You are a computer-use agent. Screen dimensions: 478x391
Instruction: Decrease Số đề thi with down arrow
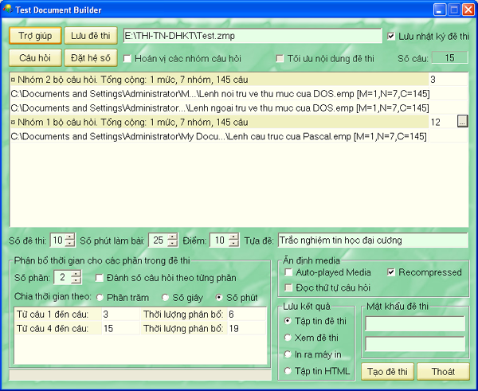(70, 244)
